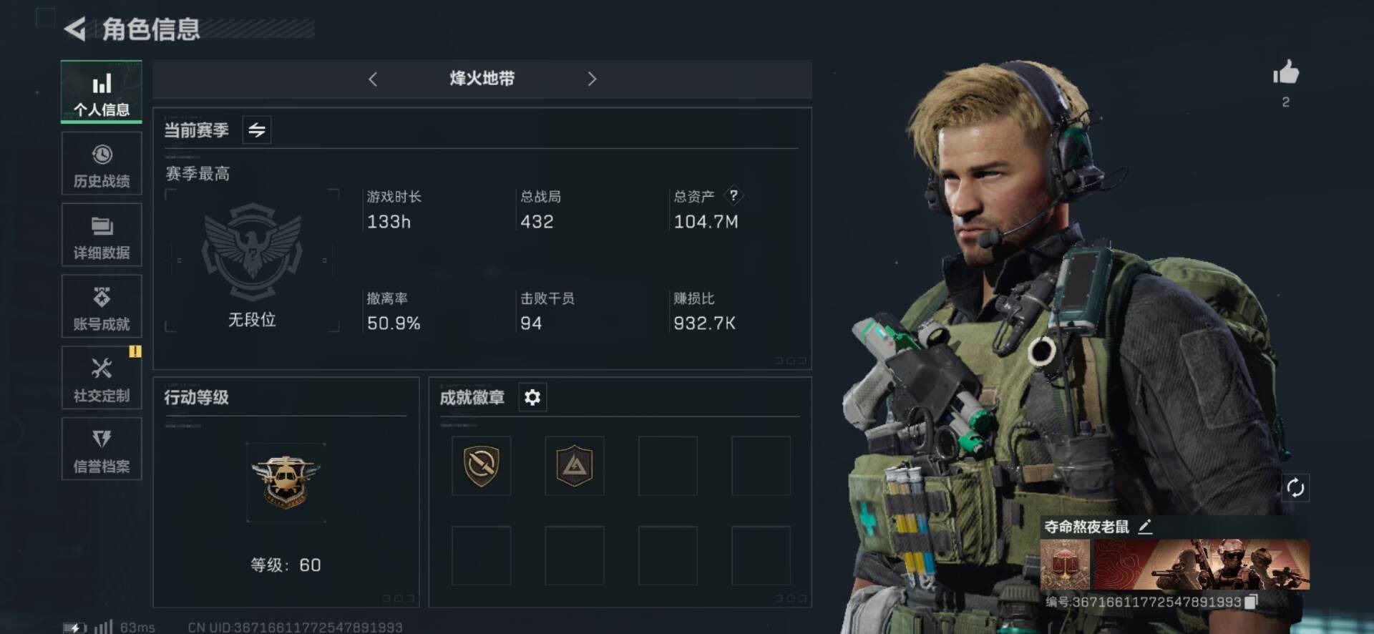This screenshot has height=634, width=1374.
Task: Open the 社交定制 sidebar section
Action: [x=102, y=378]
